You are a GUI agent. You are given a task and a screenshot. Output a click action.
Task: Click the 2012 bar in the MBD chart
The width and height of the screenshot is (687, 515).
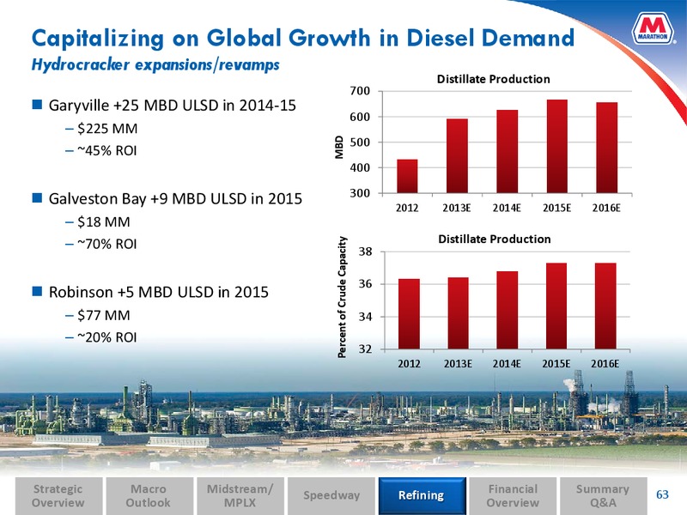(x=407, y=176)
